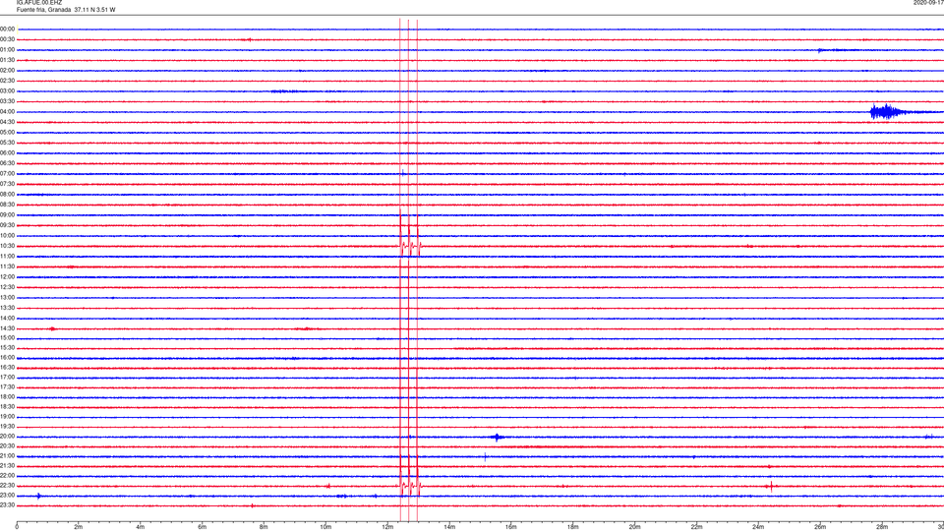
Task: Click the 8m axis tick label
Action: click(264, 527)
